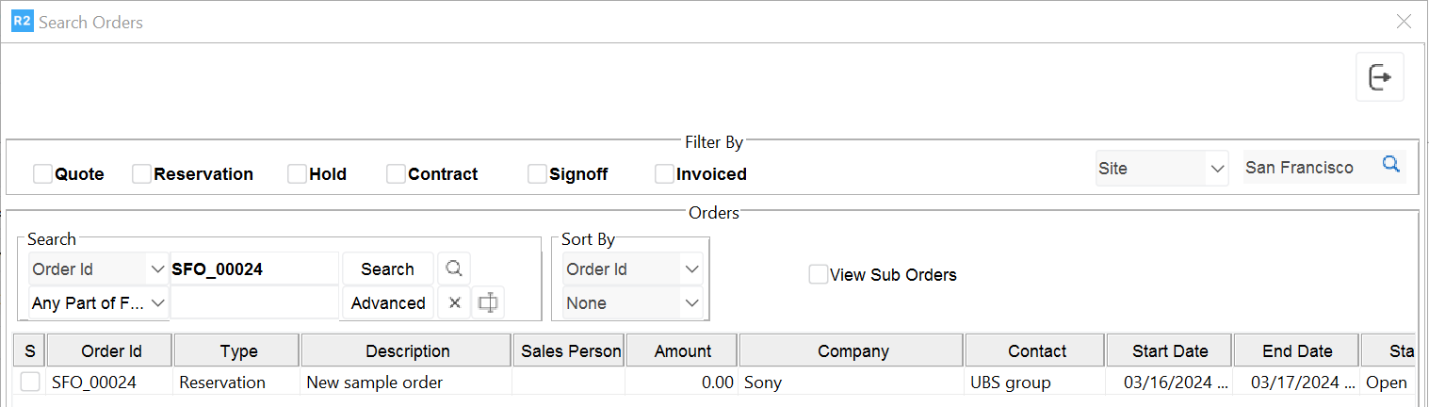This screenshot has height=407, width=1429.
Task: Click the exit icon at top right
Action: (1380, 77)
